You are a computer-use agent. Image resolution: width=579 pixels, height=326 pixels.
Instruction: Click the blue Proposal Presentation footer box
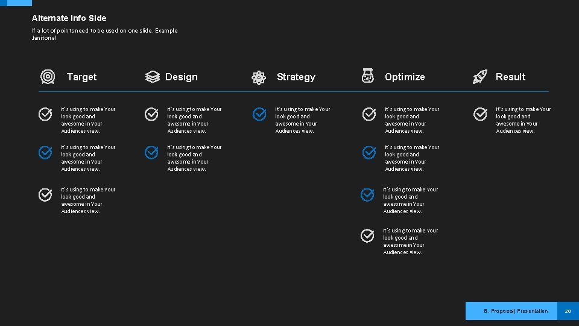tap(511, 311)
